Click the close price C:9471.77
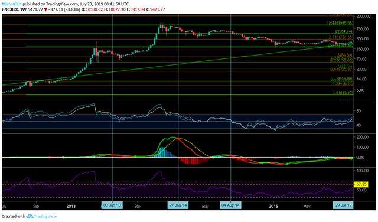The width and height of the screenshot is (378, 222). 156,9
